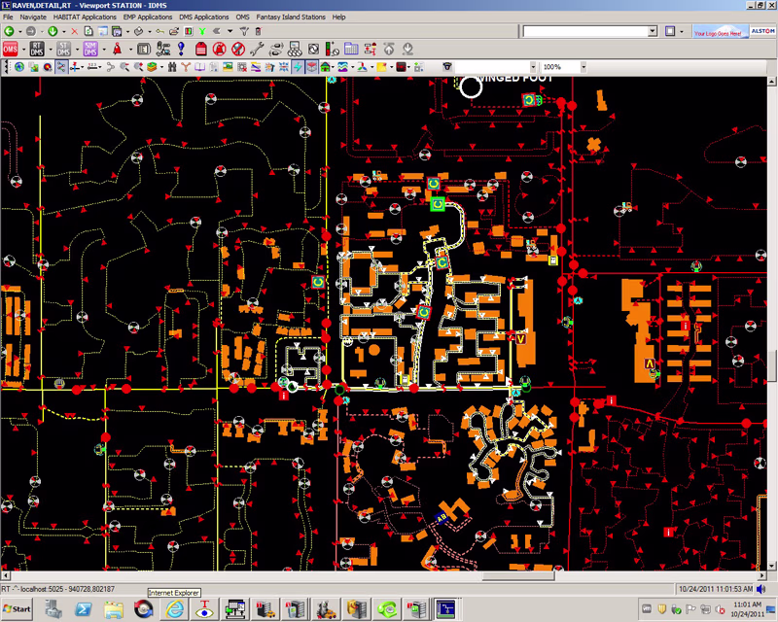
Task: Click the calendar grid icon
Action: click(x=351, y=49)
